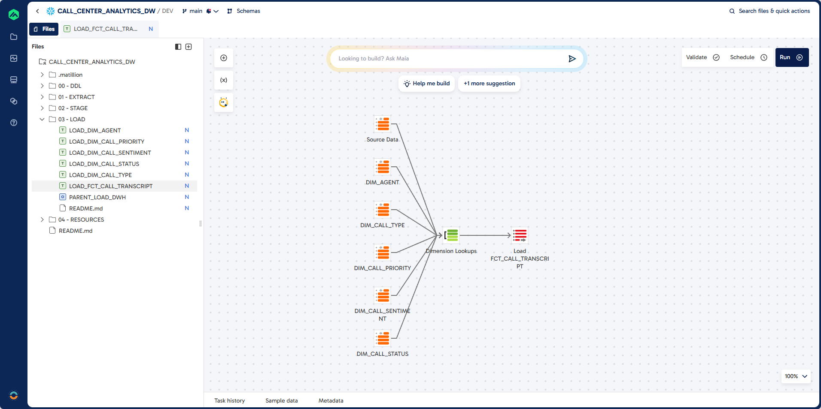Open the 100% zoom level dropdown
Viewport: 821px width, 409px height.
click(x=796, y=376)
